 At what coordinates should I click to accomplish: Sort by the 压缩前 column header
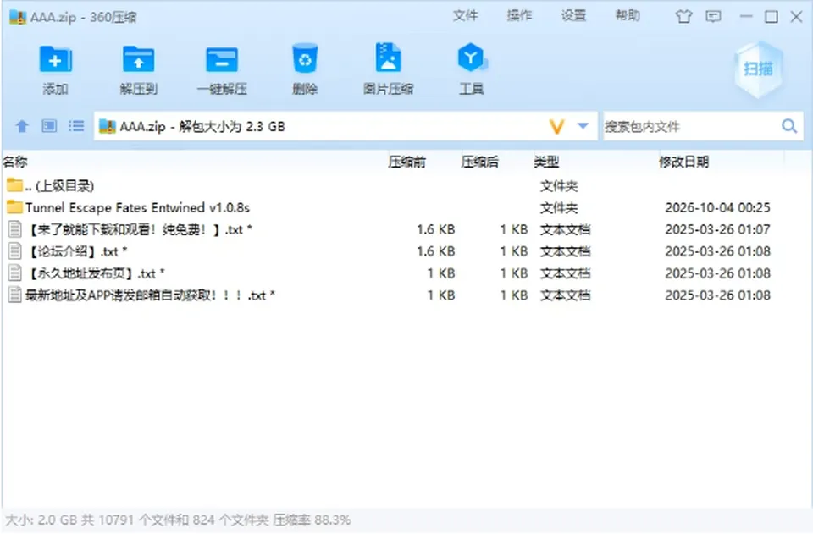tap(407, 162)
